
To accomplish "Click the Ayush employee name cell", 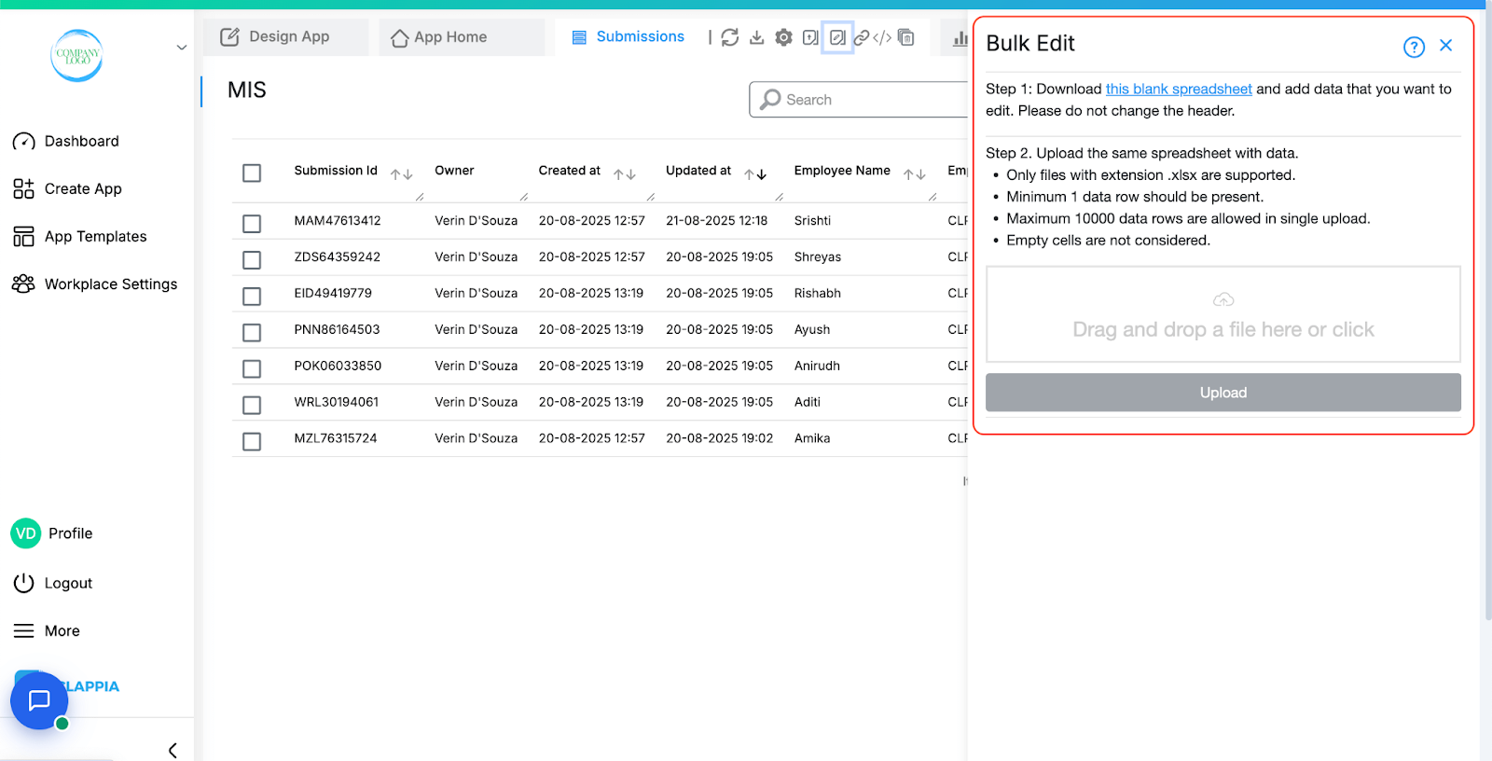I will 812,330.
